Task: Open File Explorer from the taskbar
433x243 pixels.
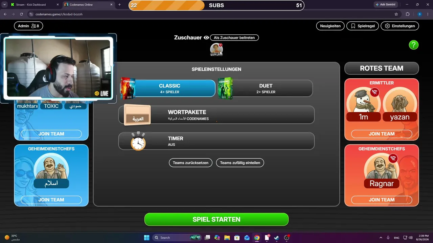Action: (x=227, y=238)
